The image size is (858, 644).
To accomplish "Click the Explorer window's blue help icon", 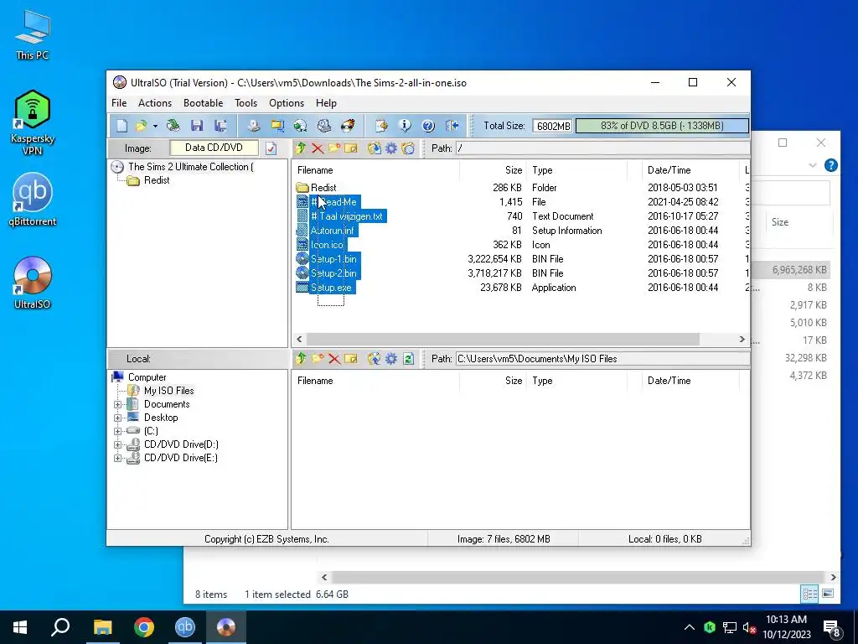I will click(x=830, y=165).
